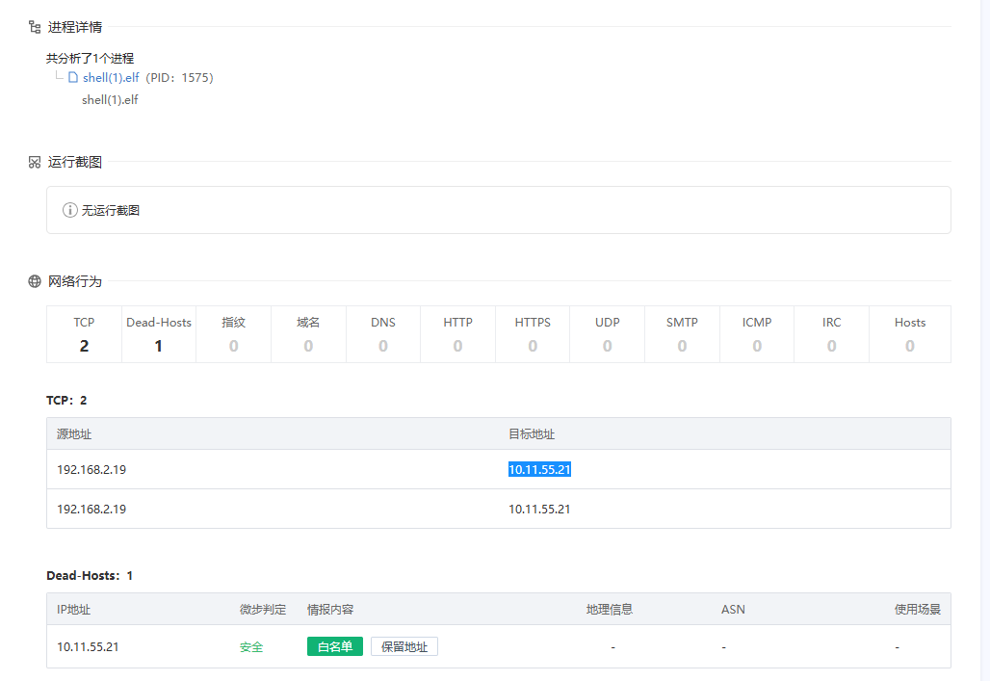The height and width of the screenshot is (681, 990).
Task: Switch to the Dead-Hosts tab
Action: [159, 333]
